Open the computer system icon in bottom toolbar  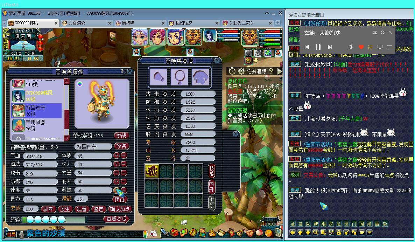coord(278,232)
